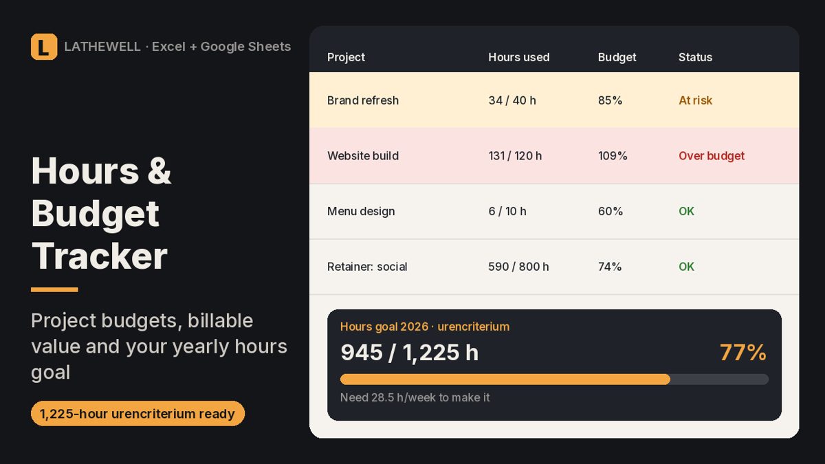
Task: Select the Brand refresh project cell
Action: pos(363,100)
